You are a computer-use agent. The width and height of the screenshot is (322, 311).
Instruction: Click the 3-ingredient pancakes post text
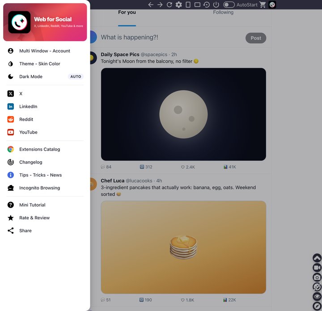(x=178, y=191)
